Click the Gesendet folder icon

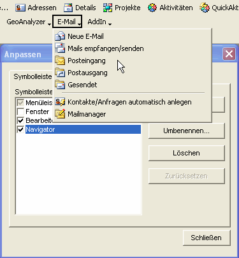[60, 85]
